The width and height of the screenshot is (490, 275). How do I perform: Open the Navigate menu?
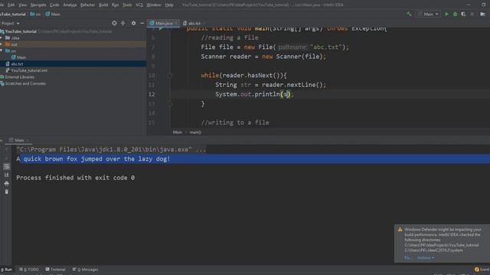pos(38,5)
